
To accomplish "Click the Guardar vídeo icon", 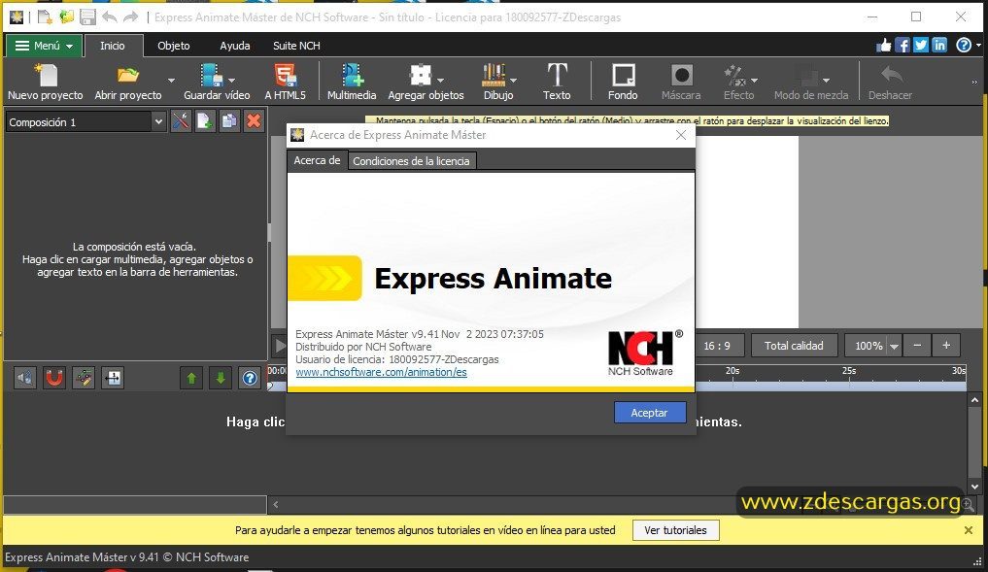I will (212, 75).
